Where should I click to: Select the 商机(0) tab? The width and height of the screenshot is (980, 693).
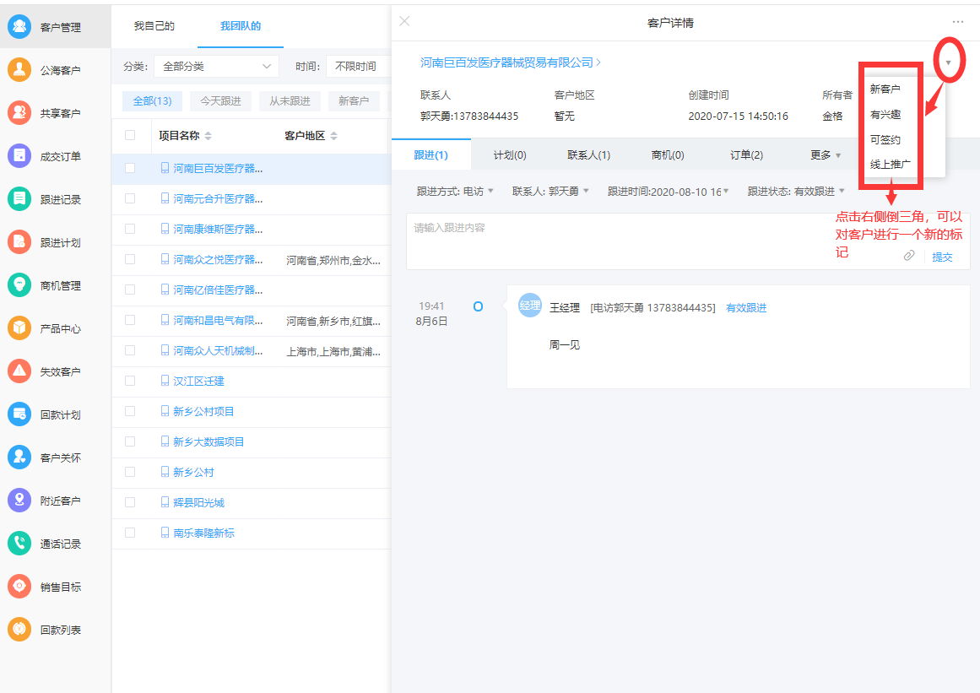click(668, 155)
